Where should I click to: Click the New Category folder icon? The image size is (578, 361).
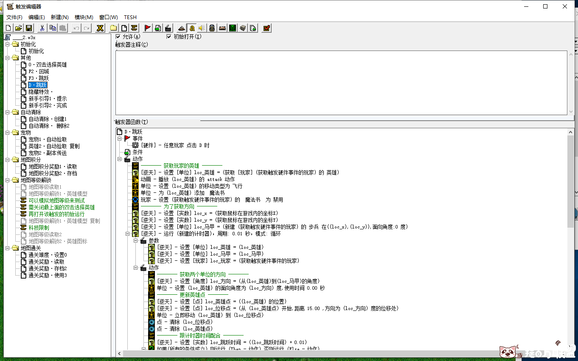[x=113, y=28]
